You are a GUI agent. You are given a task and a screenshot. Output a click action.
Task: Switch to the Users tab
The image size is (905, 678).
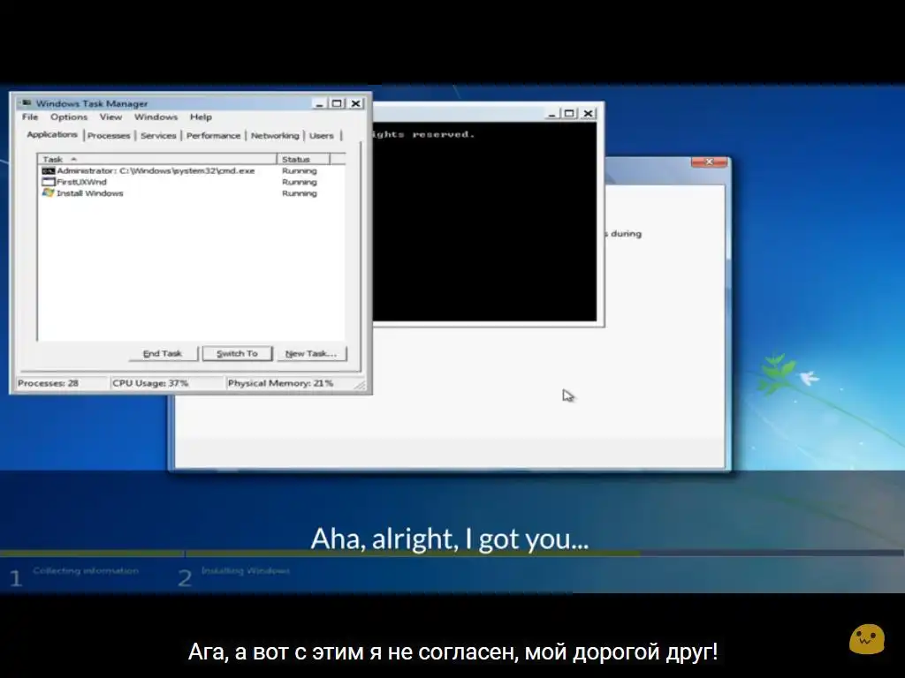(322, 135)
